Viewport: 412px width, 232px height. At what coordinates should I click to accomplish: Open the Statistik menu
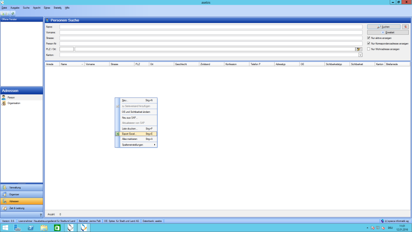57,8
